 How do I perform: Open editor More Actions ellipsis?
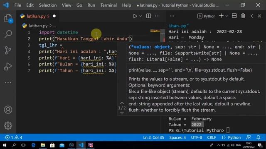tap(157, 16)
